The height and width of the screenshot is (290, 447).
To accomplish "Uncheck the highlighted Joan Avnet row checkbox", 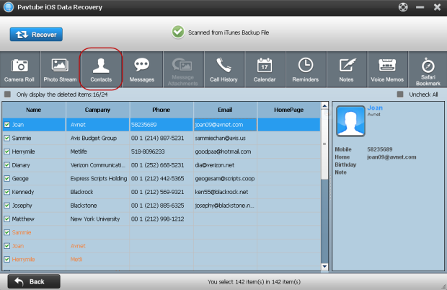I will [7, 125].
